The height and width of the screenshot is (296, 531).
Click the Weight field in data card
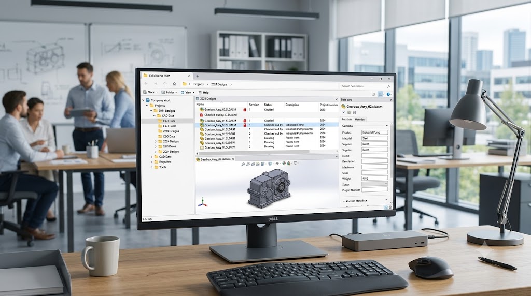point(374,178)
